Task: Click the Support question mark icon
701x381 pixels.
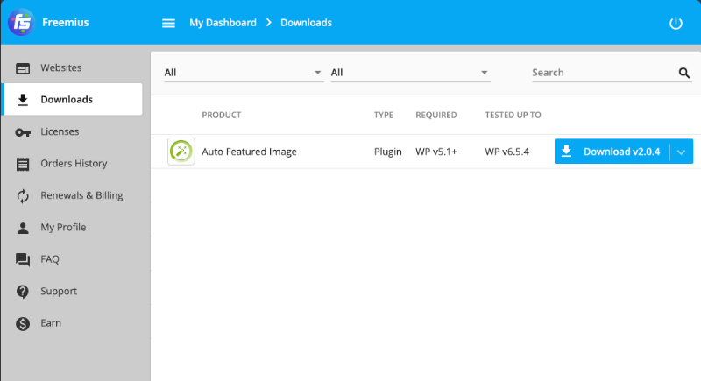Action: [x=23, y=291]
